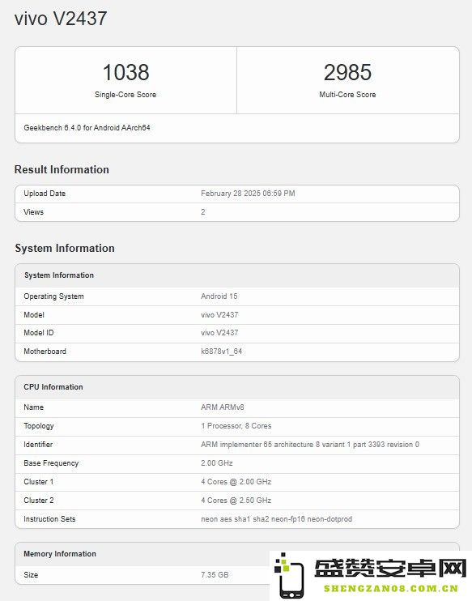Click the Cluster 1 label
Screen dimensions: 472x601
(x=39, y=481)
